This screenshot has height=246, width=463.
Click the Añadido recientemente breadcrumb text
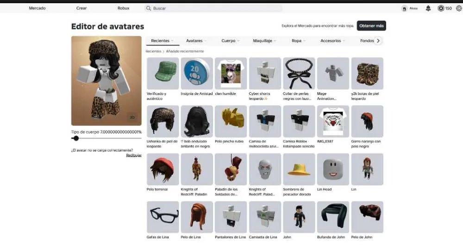(x=185, y=51)
